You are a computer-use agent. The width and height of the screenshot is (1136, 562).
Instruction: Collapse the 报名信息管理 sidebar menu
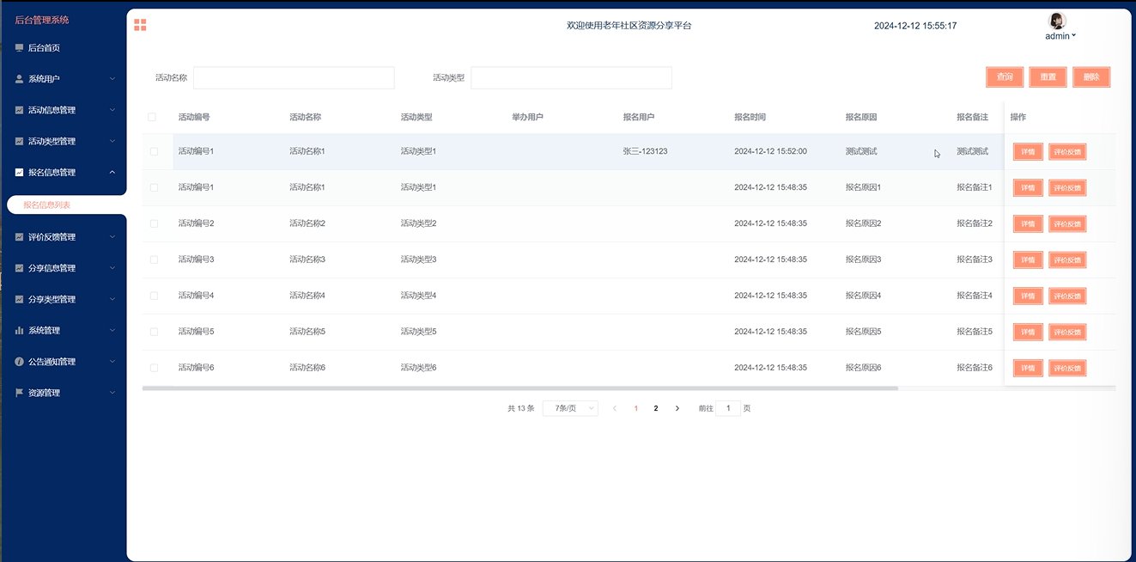point(63,172)
